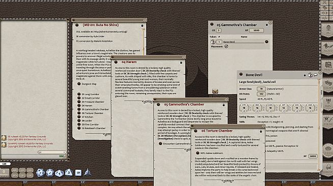333x186 pixels.
Task: Click the CoreRPG ruleset book icon in chat
Action: (x=4, y=145)
